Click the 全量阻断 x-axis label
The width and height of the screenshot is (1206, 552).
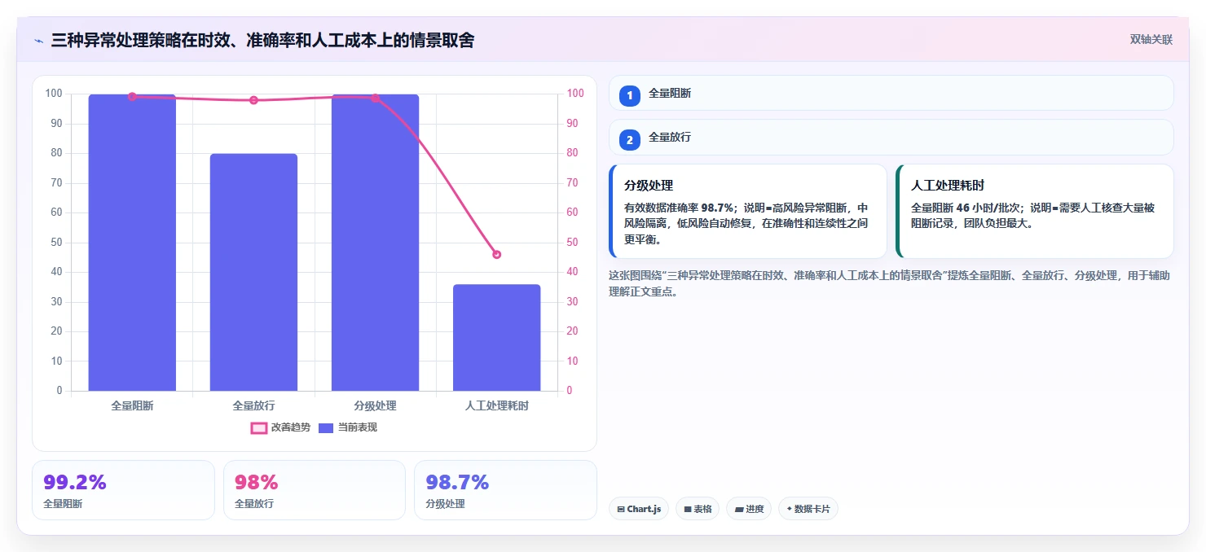point(132,405)
